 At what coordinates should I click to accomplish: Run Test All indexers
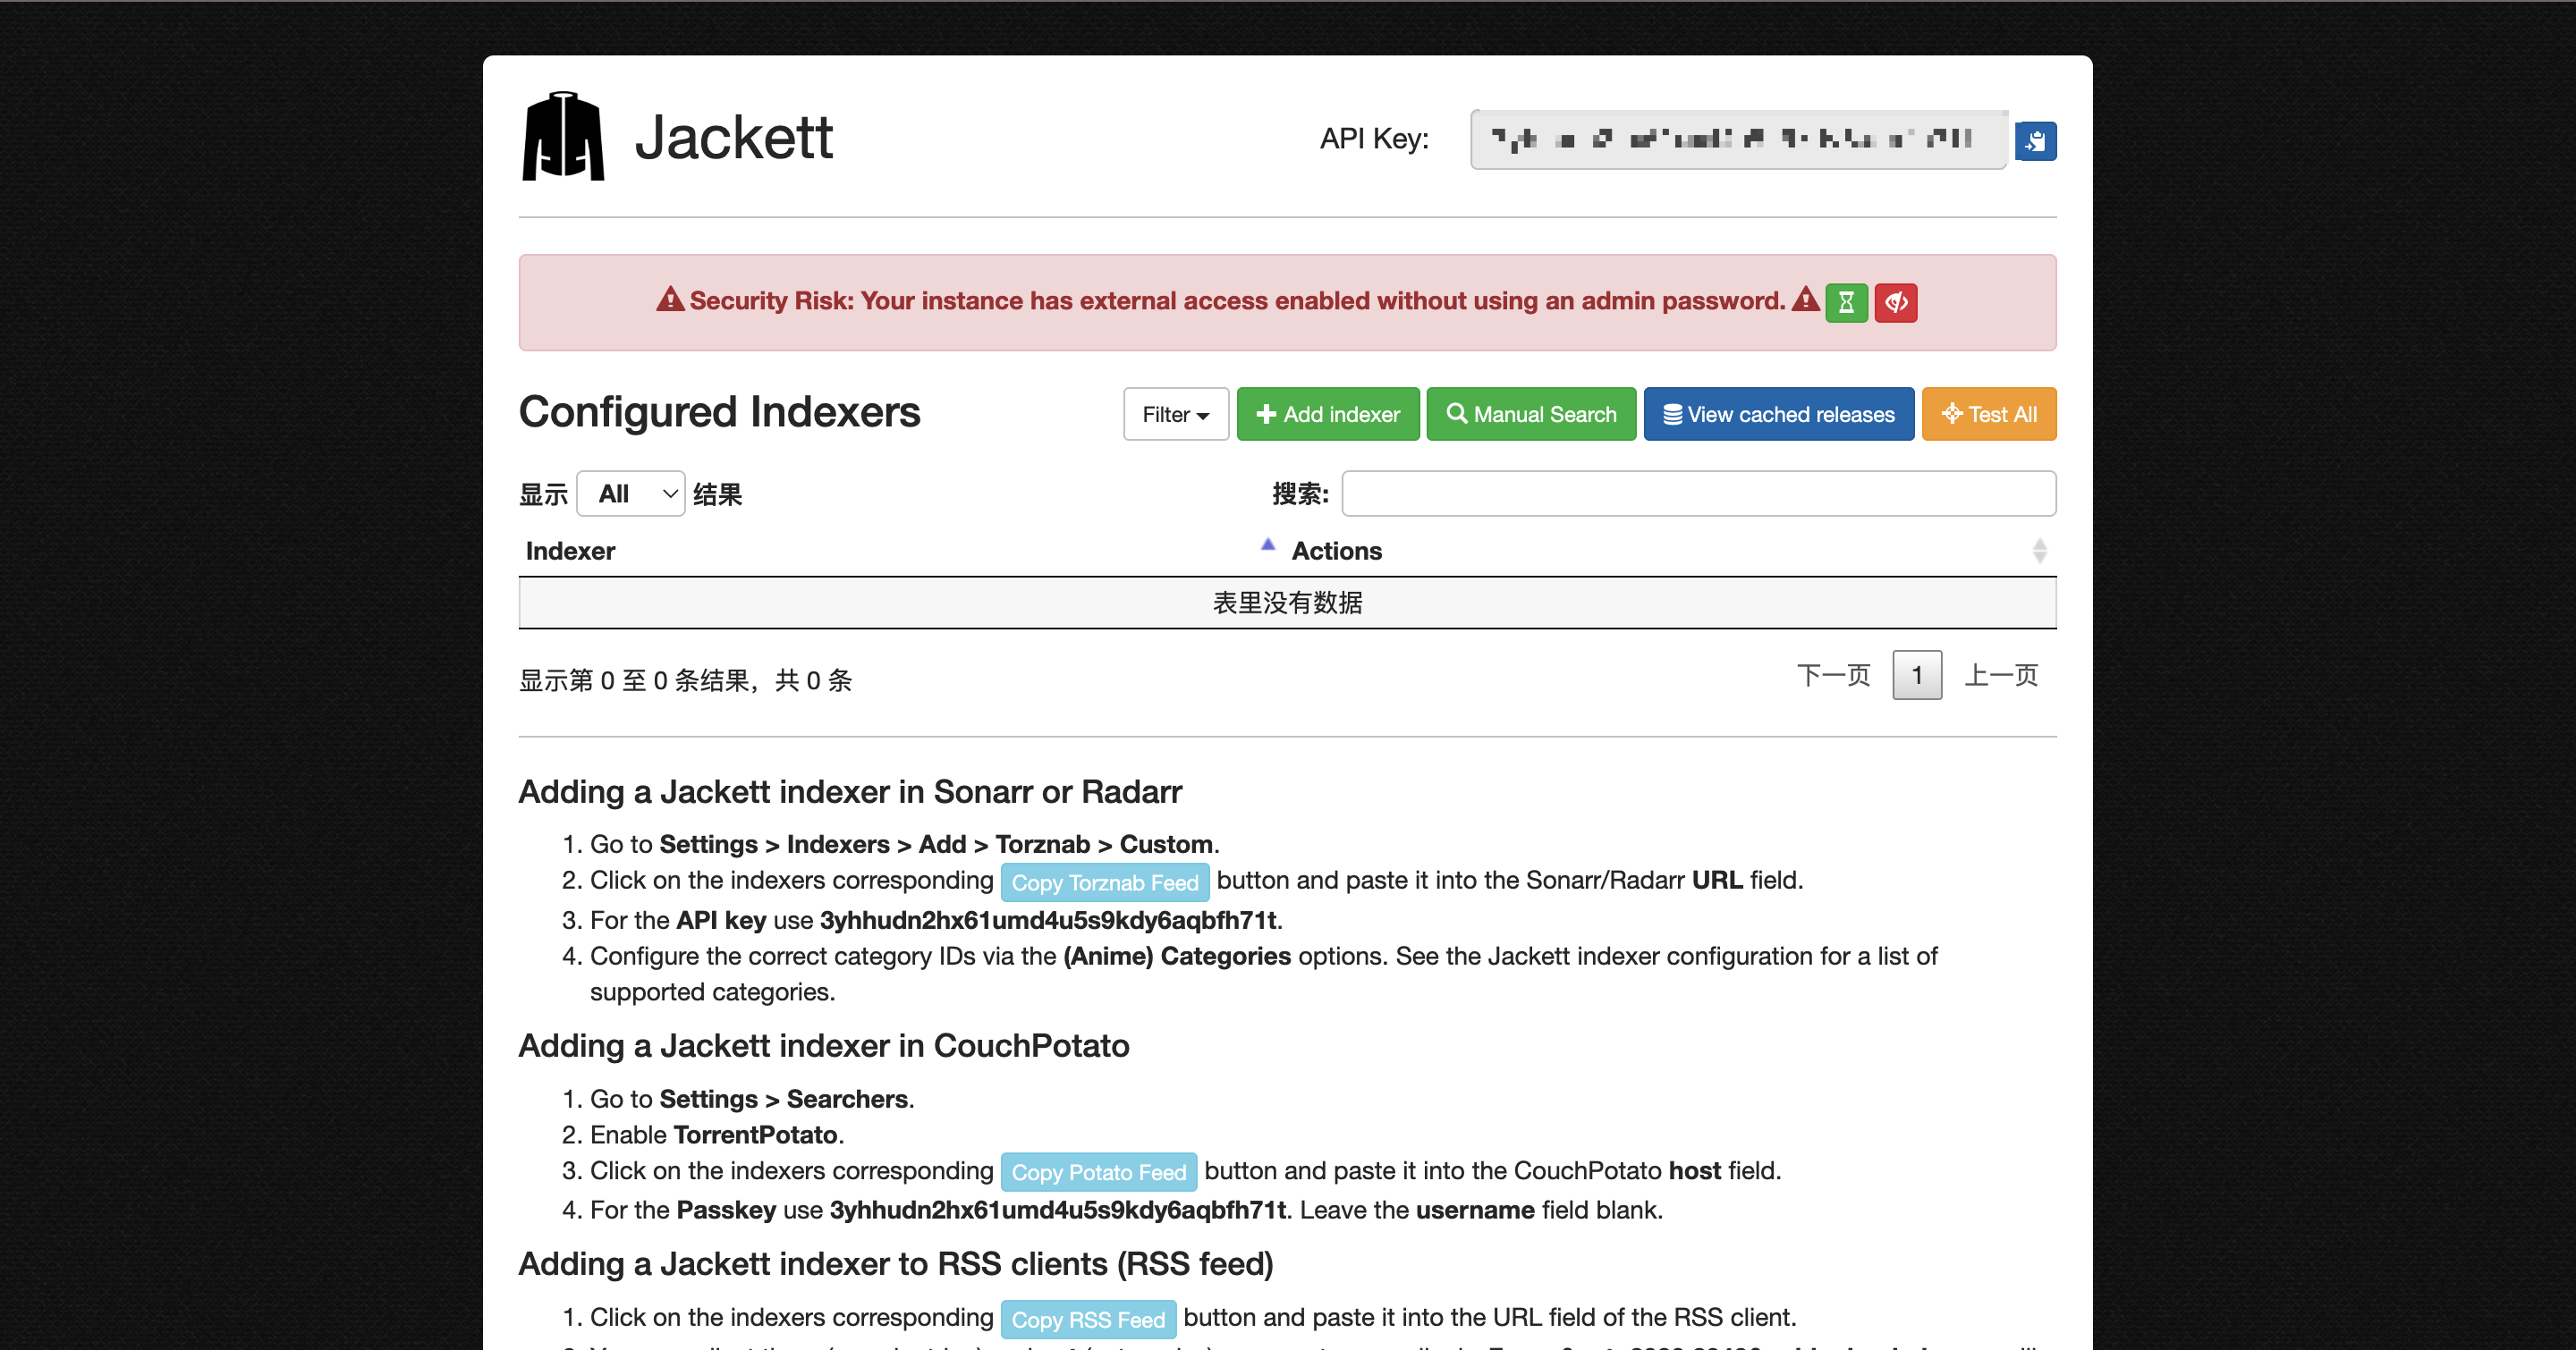(1988, 414)
